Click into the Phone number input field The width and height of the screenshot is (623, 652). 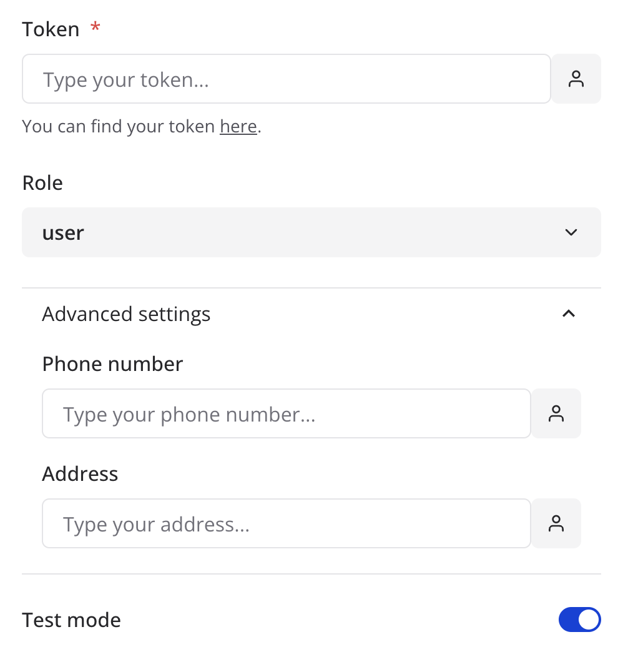286,413
